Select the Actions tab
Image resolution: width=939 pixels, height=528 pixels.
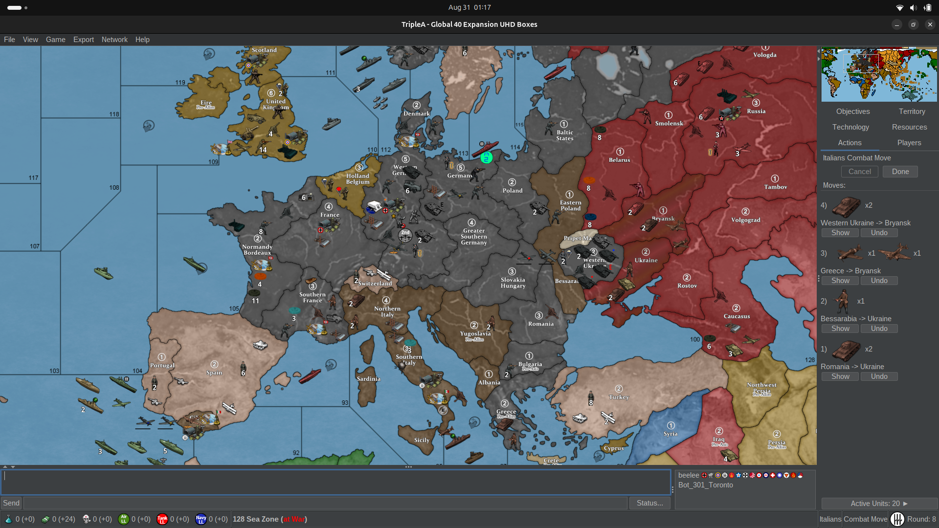tap(850, 143)
